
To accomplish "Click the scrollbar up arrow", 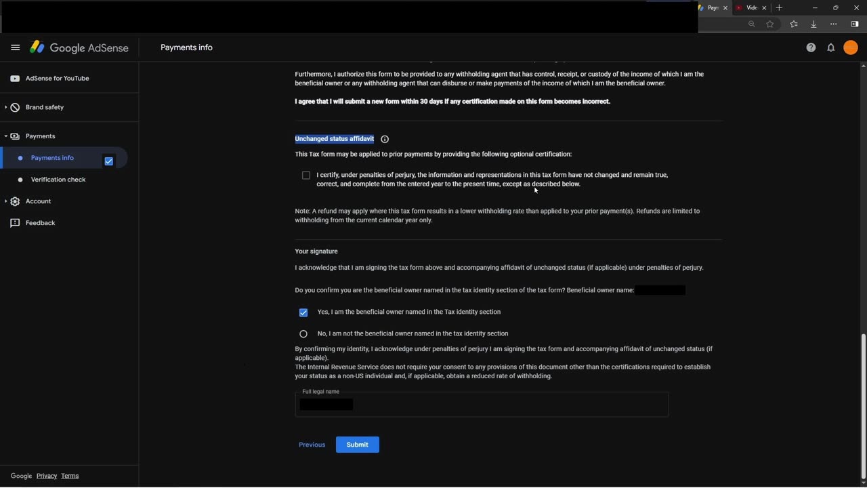I will tap(863, 66).
